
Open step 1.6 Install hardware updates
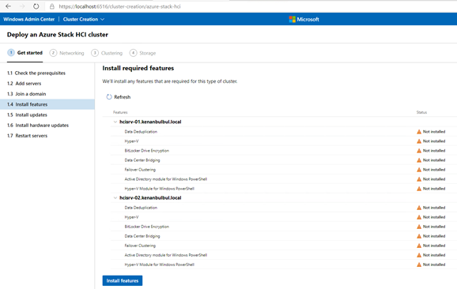(x=47, y=126)
